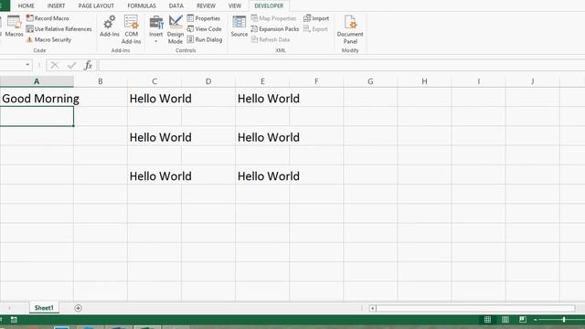The image size is (585, 329).
Task: Switch to the VIEW tab
Action: [235, 6]
